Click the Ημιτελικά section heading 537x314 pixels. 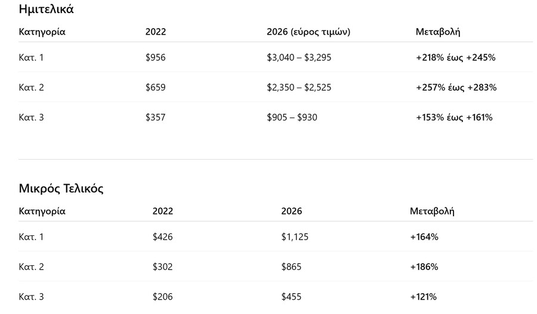point(47,10)
